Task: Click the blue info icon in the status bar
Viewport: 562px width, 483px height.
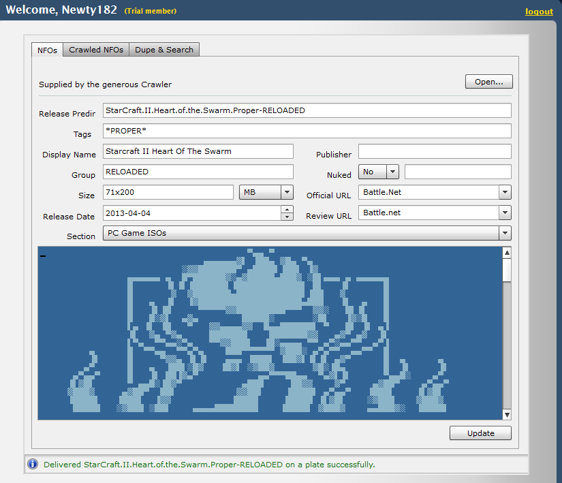Action: pos(33,464)
